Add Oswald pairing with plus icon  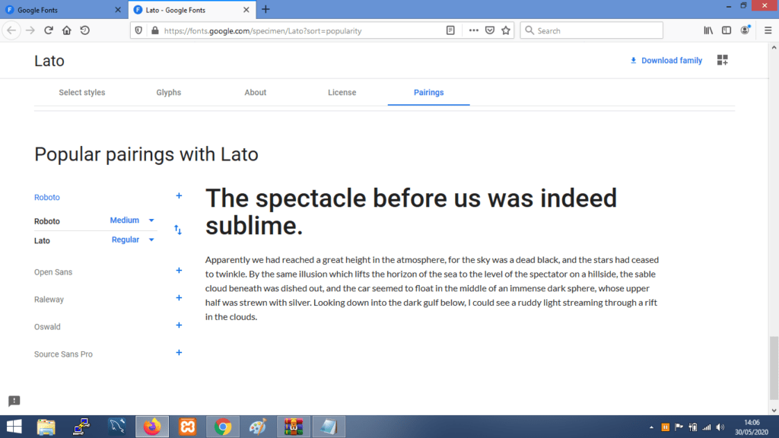(179, 325)
